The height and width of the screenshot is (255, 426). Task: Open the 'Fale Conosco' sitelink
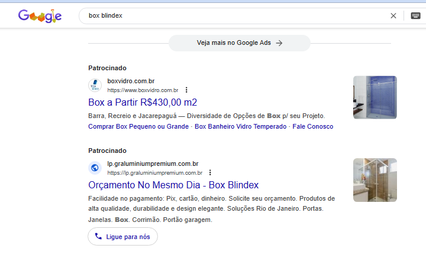point(313,126)
